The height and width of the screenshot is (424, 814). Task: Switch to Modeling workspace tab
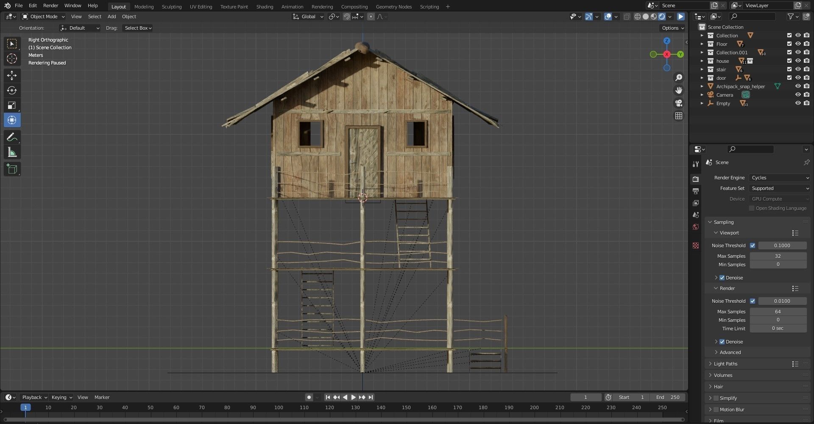pos(144,6)
